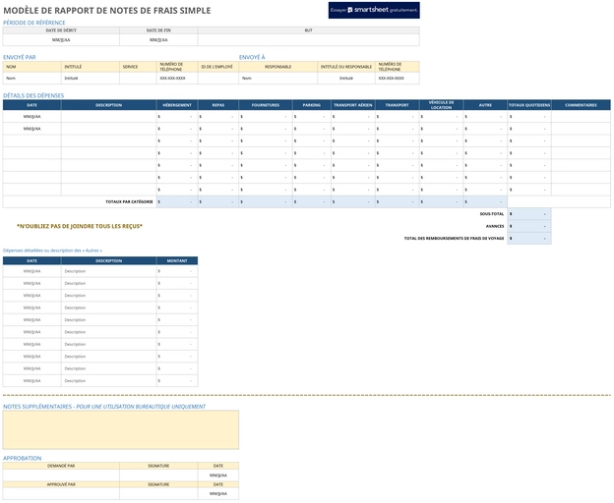Select the Dépenses détaillées ou description des Autres label
Viewport: 614px width, 503px height.
[x=52, y=251]
